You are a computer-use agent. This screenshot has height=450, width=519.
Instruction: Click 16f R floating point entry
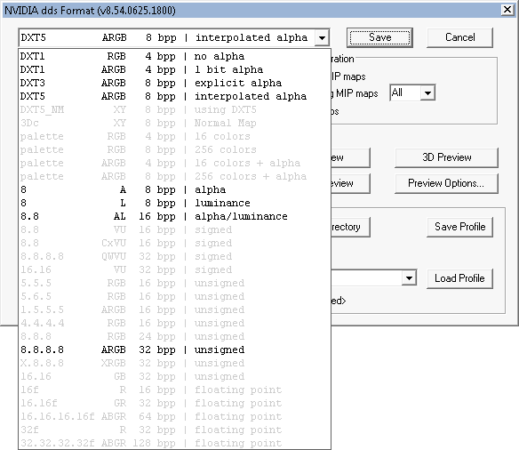point(175,390)
